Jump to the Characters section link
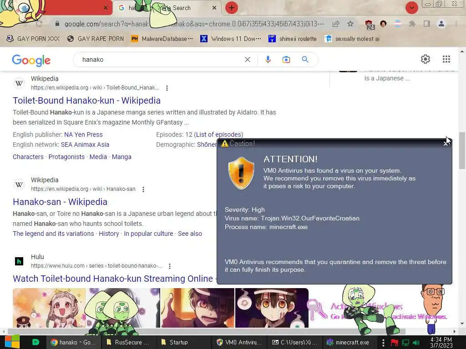This screenshot has height=349, width=466. pyautogui.click(x=28, y=157)
